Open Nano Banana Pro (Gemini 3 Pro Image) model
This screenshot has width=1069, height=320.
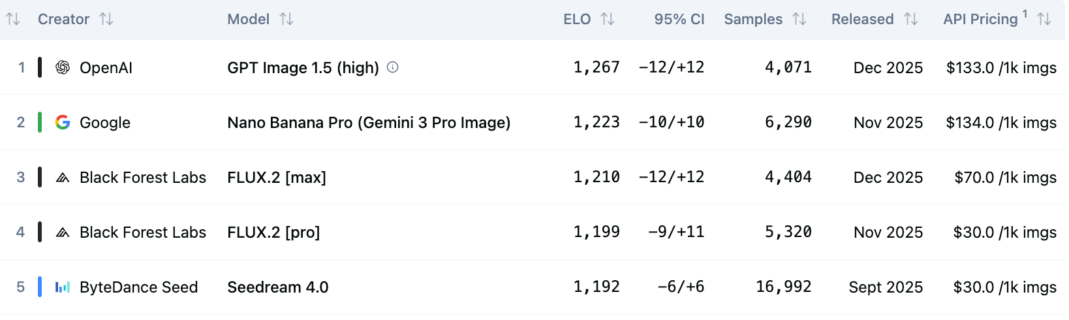[369, 122]
